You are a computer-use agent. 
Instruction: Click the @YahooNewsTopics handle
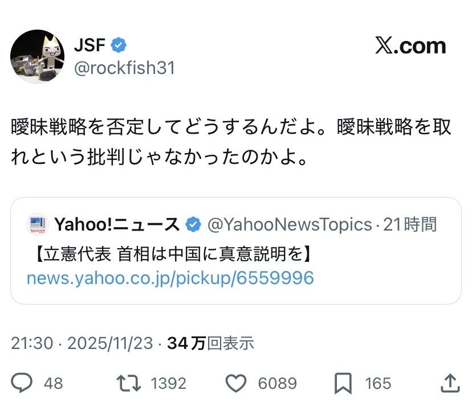(x=289, y=225)
